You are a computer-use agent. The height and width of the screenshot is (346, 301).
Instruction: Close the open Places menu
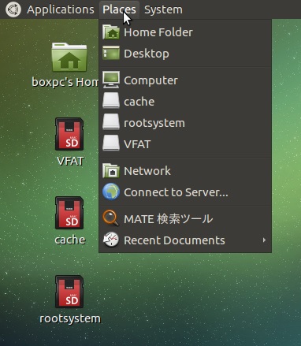click(x=119, y=9)
